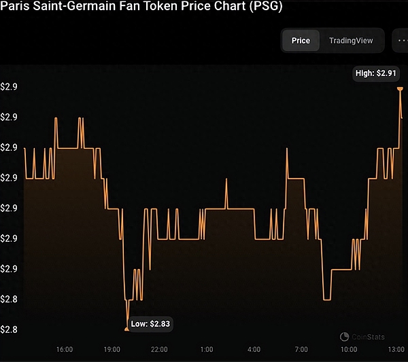Click the 19:00 time axis label

[x=112, y=349]
